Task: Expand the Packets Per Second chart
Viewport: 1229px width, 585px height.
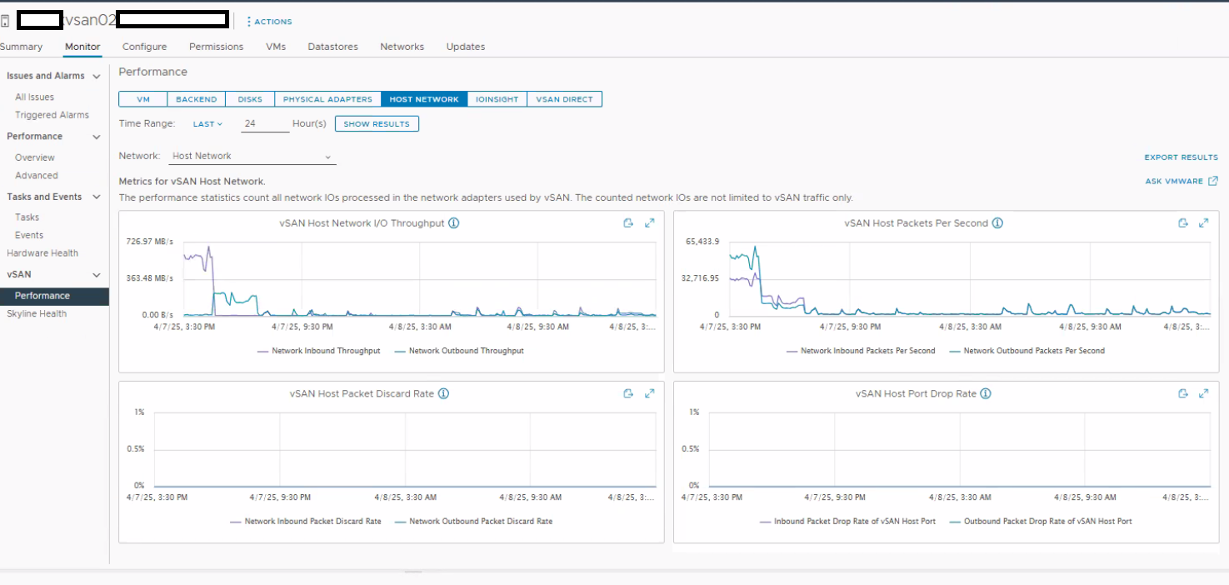Action: (1203, 223)
